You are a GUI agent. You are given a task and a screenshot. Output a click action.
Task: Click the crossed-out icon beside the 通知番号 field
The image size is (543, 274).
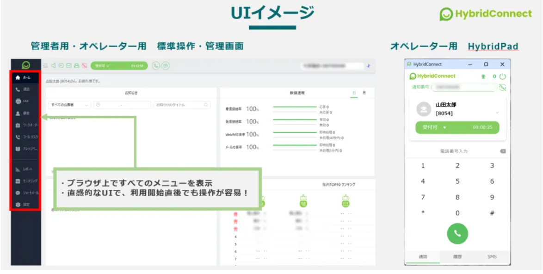click(x=502, y=87)
